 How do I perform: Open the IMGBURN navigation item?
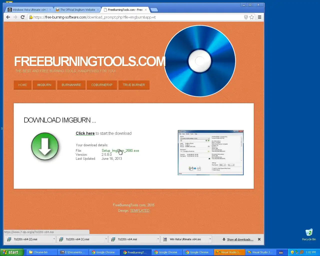(44, 85)
